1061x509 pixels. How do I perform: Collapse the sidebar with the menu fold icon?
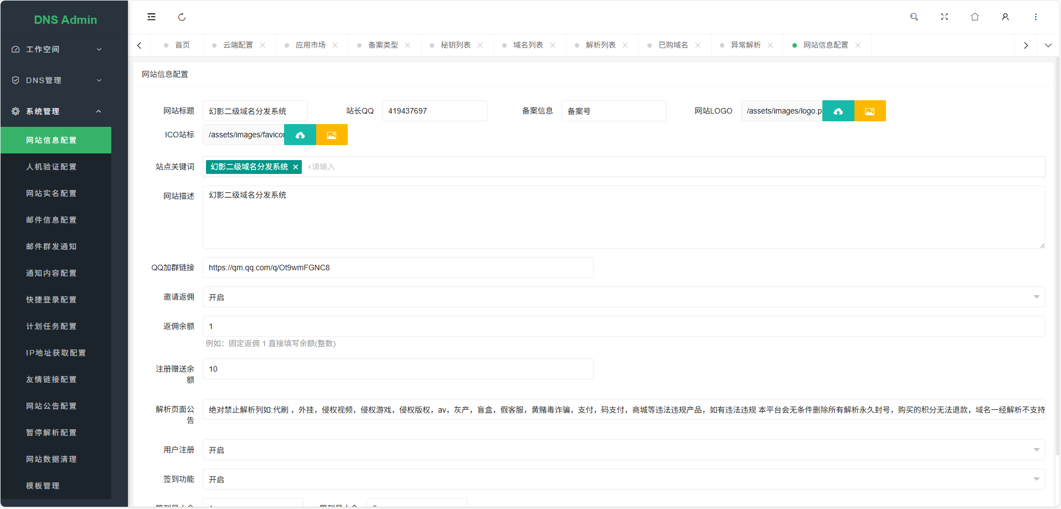click(151, 17)
